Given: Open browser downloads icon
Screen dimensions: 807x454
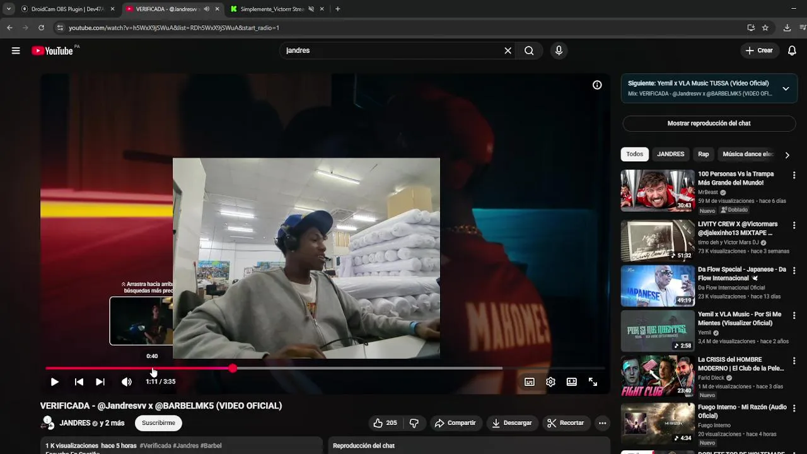Looking at the screenshot, I should 787,28.
